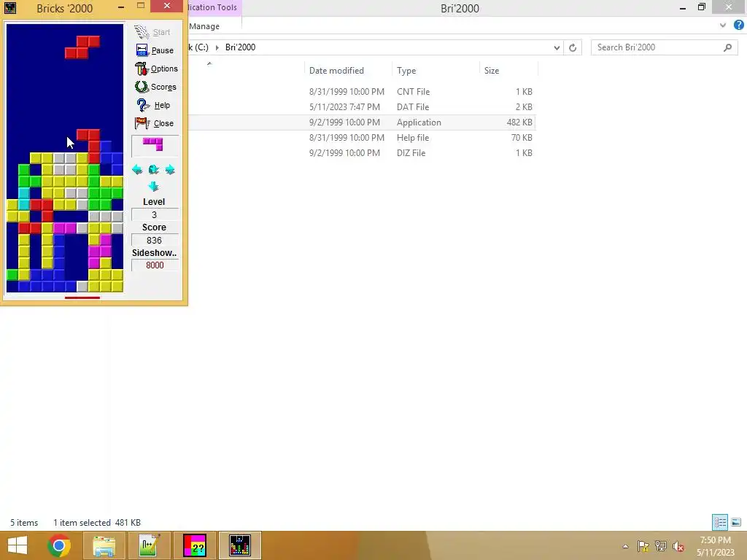
Task: Open the green notepad taskbar app
Action: pyautogui.click(x=149, y=545)
